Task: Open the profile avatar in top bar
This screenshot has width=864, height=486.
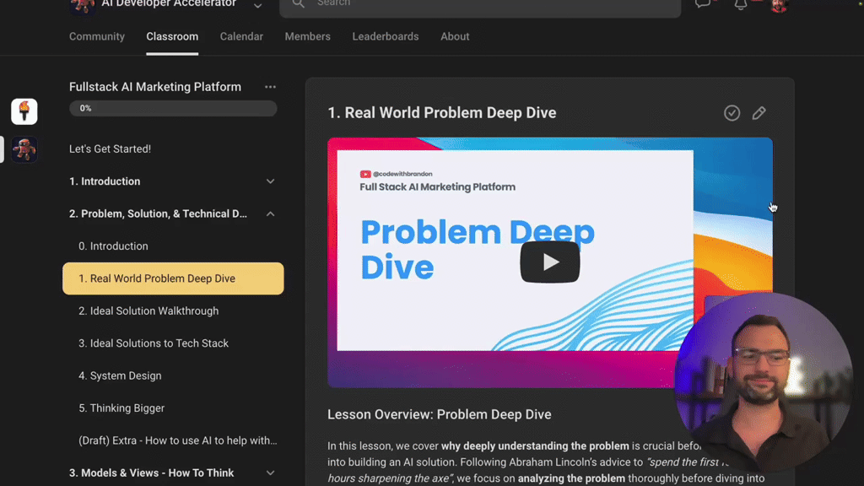Action: [x=779, y=6]
